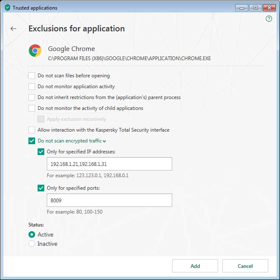Image resolution: width=280 pixels, height=280 pixels.
Task: Click the IP addresses input field
Action: [x=109, y=164]
